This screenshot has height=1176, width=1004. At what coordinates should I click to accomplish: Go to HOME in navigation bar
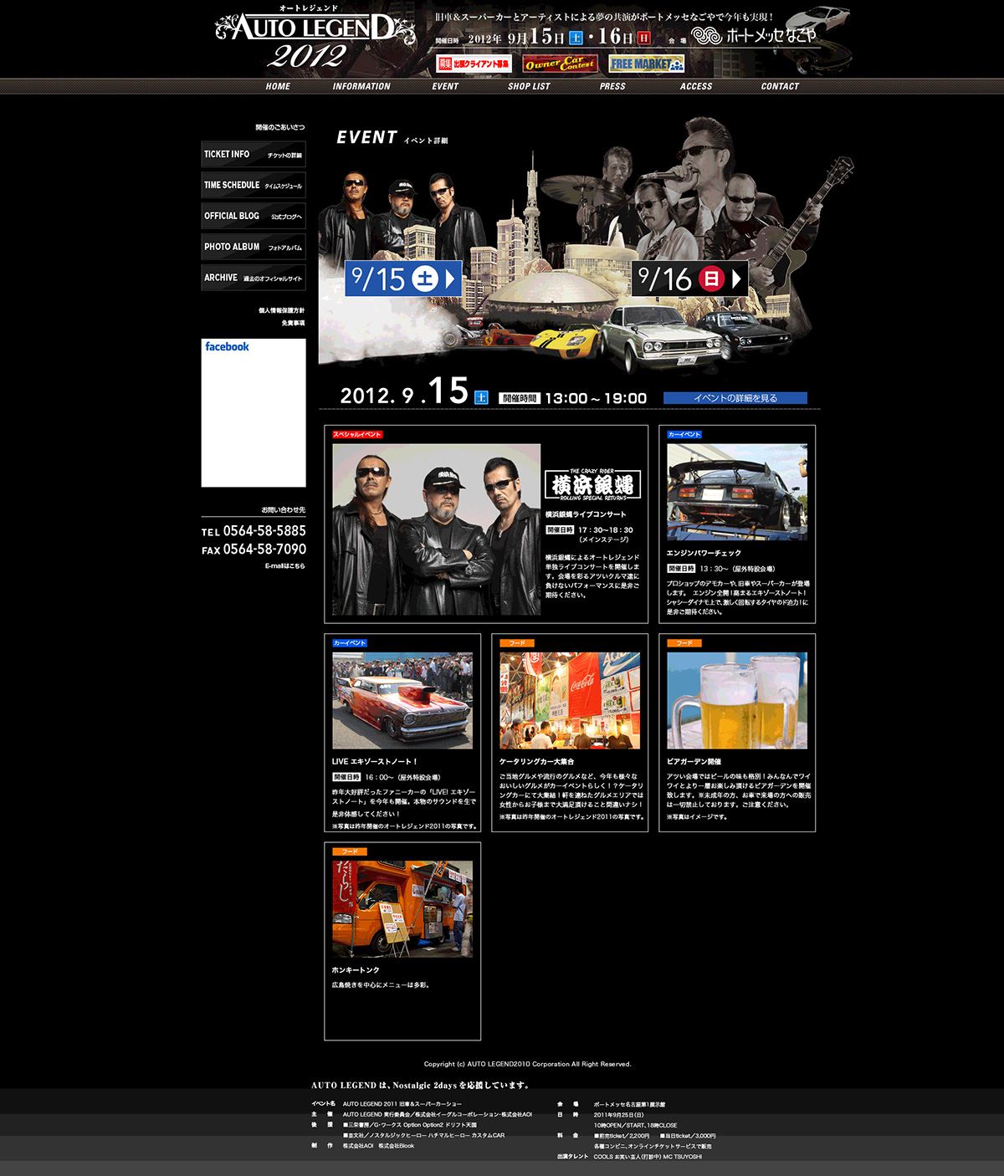coord(278,86)
